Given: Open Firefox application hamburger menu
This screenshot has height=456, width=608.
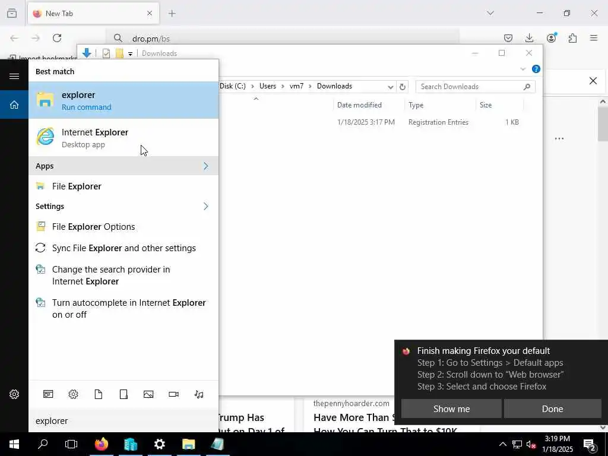Looking at the screenshot, I should 594,38.
